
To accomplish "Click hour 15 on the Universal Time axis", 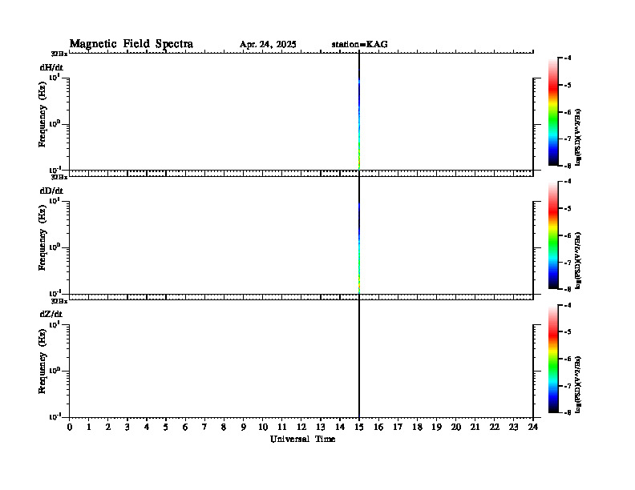I will coord(359,427).
